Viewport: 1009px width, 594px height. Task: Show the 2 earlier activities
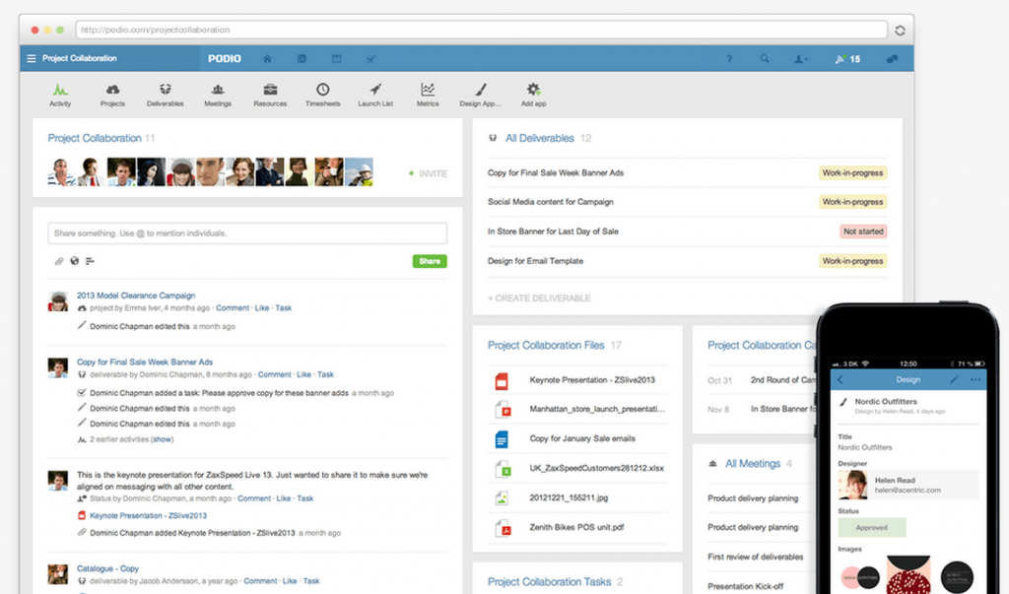[163, 439]
